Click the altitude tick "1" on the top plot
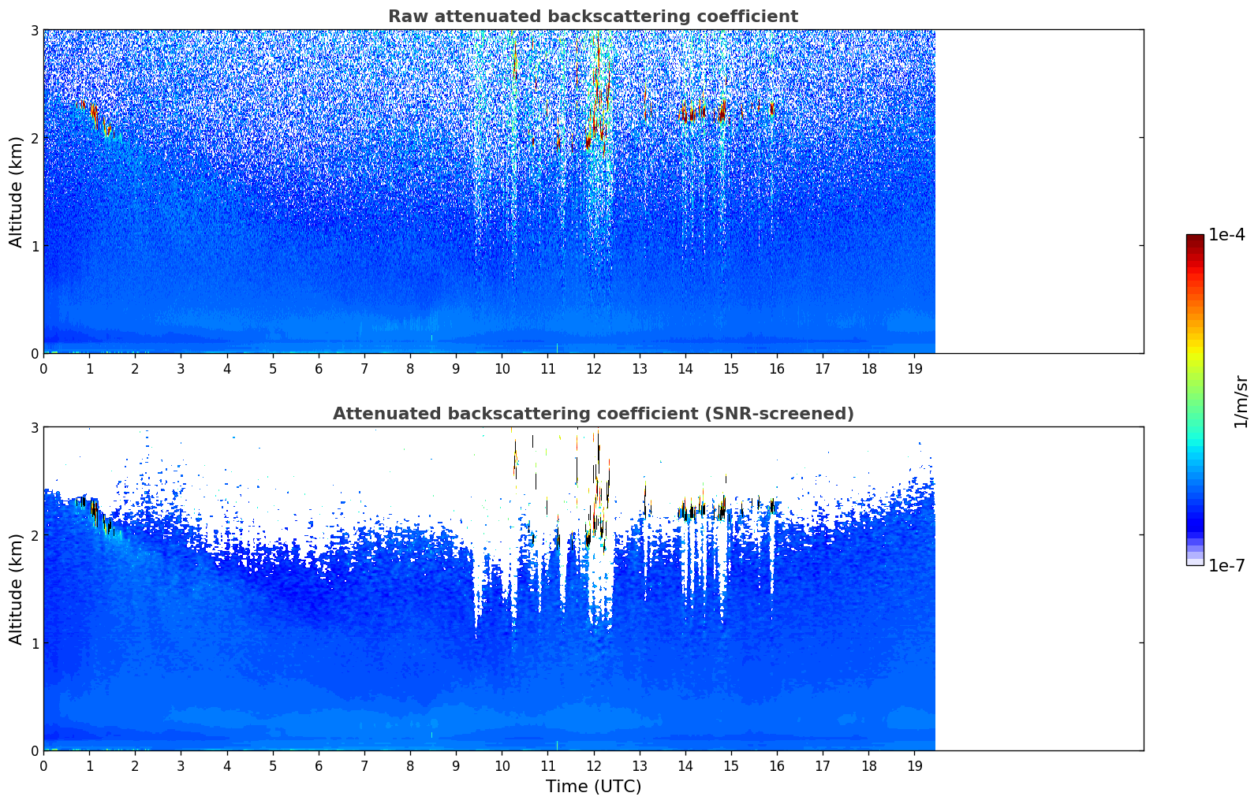The width and height of the screenshot is (1258, 804). 35,246
